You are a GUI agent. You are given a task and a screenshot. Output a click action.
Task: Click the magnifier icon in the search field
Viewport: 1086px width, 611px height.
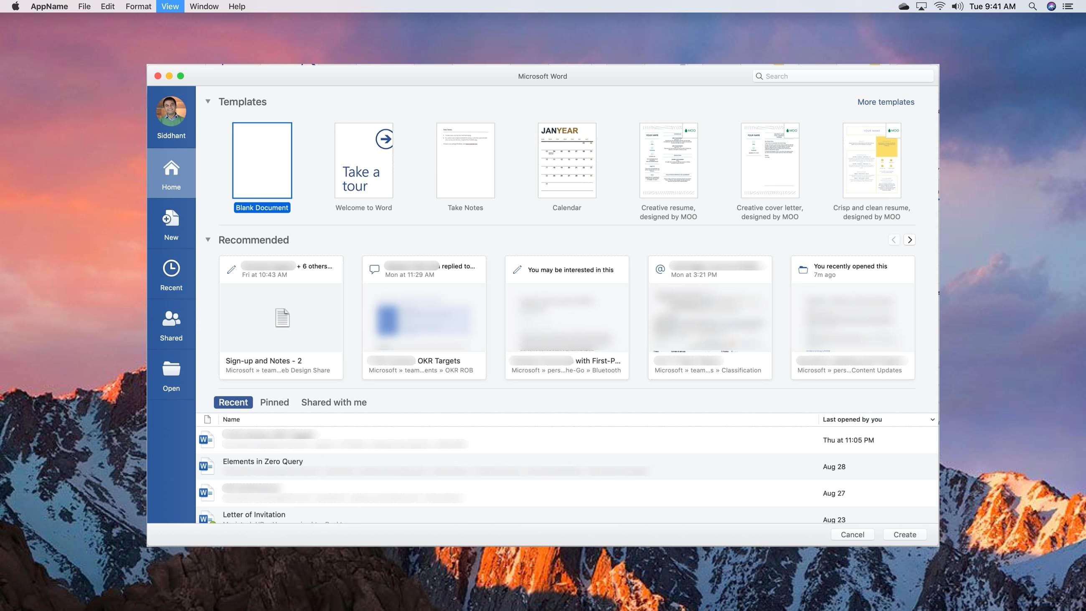pos(759,76)
